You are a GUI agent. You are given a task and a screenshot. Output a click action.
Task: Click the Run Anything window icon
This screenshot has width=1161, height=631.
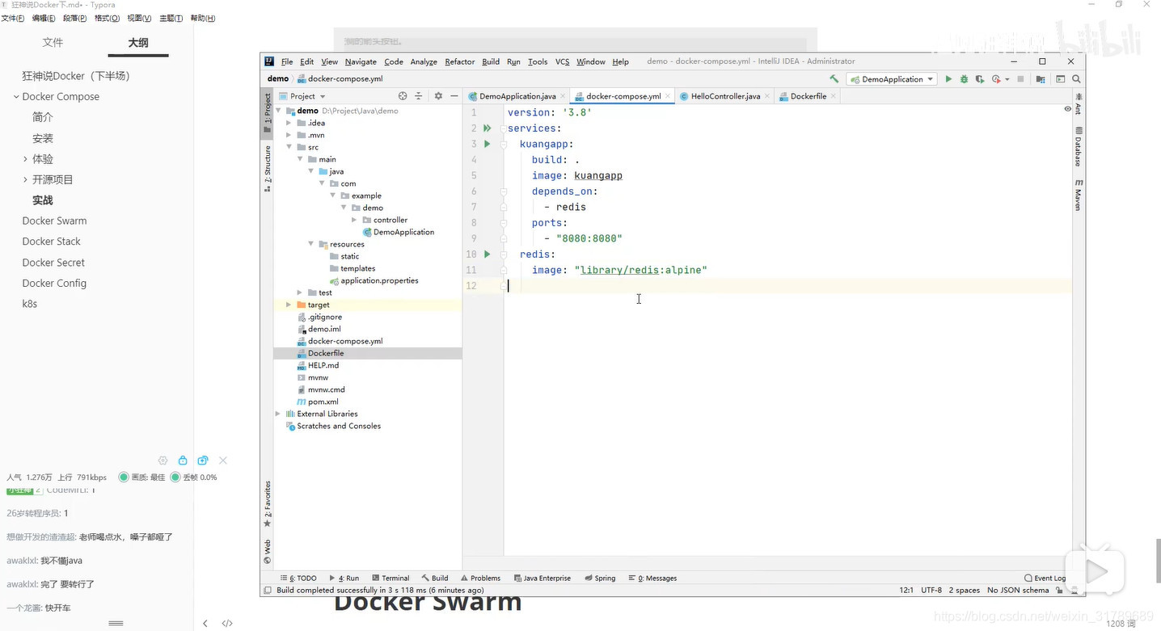1060,79
